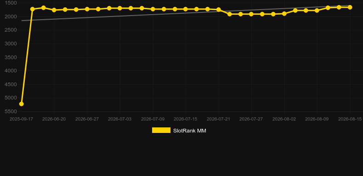Click the x-axis label 2026-07-09
The width and height of the screenshot is (363, 176).
pyautogui.click(x=153, y=119)
